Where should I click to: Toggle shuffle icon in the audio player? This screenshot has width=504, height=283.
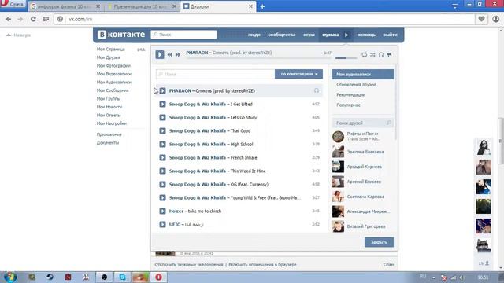point(372,55)
